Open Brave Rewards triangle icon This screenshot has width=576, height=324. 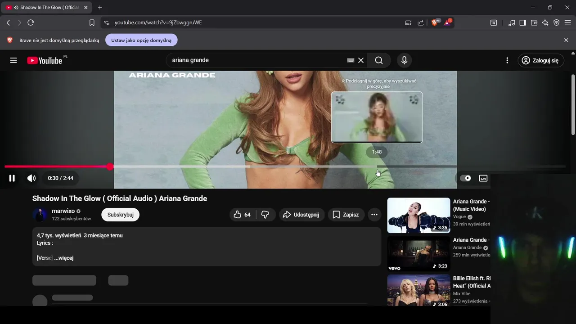click(448, 22)
